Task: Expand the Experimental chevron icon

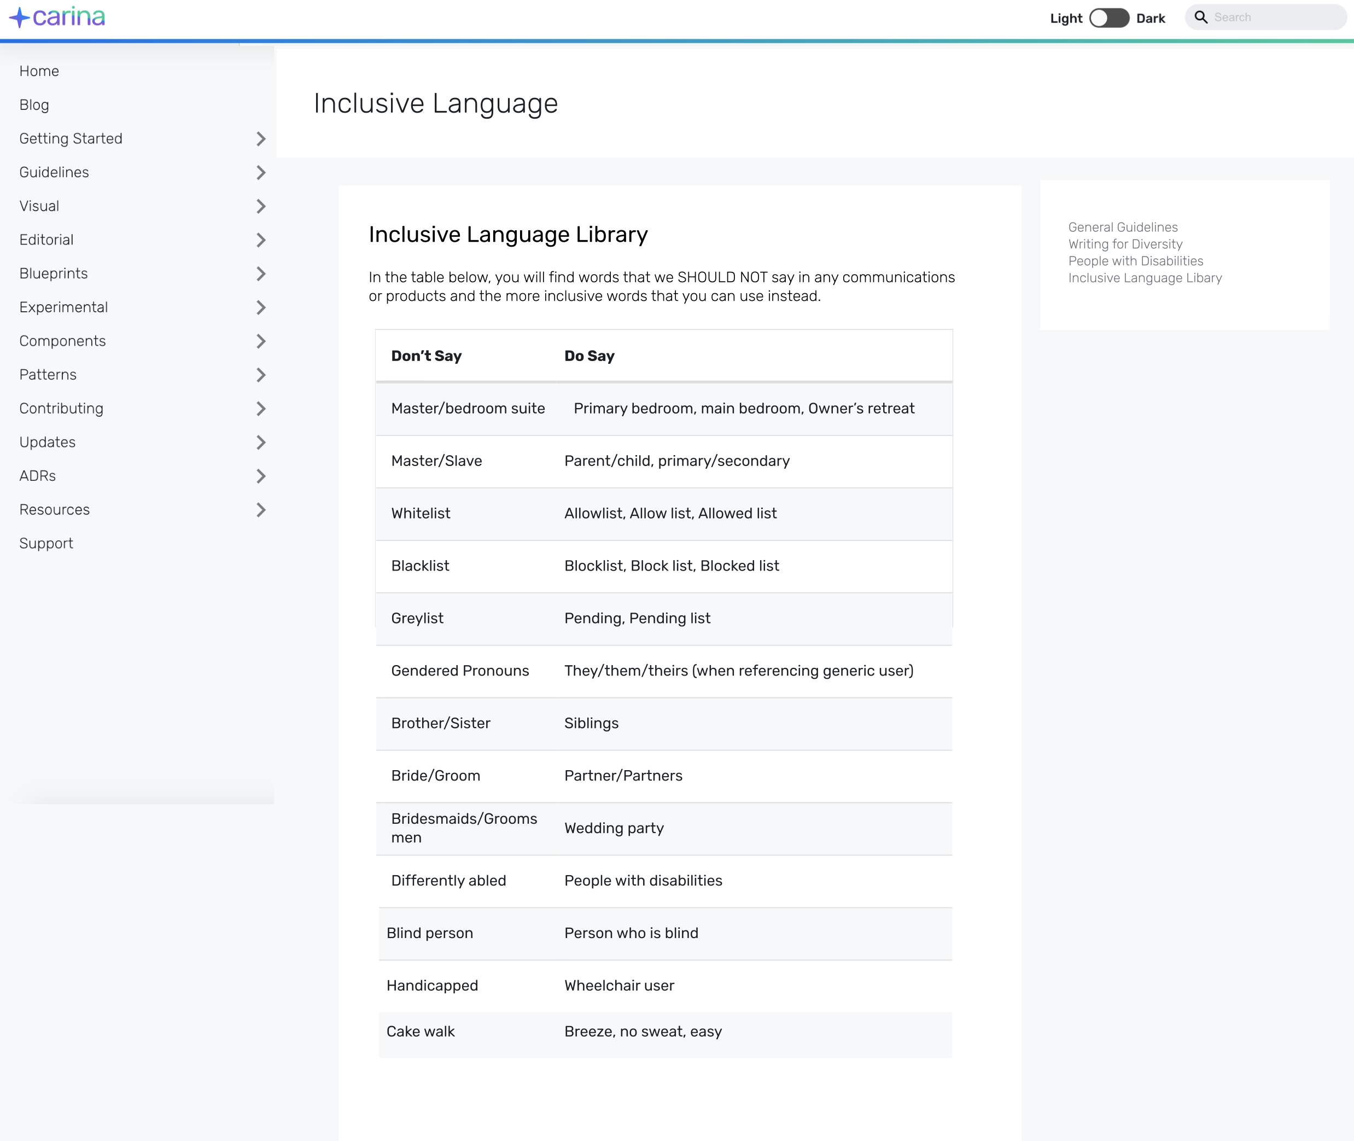Action: coord(261,307)
